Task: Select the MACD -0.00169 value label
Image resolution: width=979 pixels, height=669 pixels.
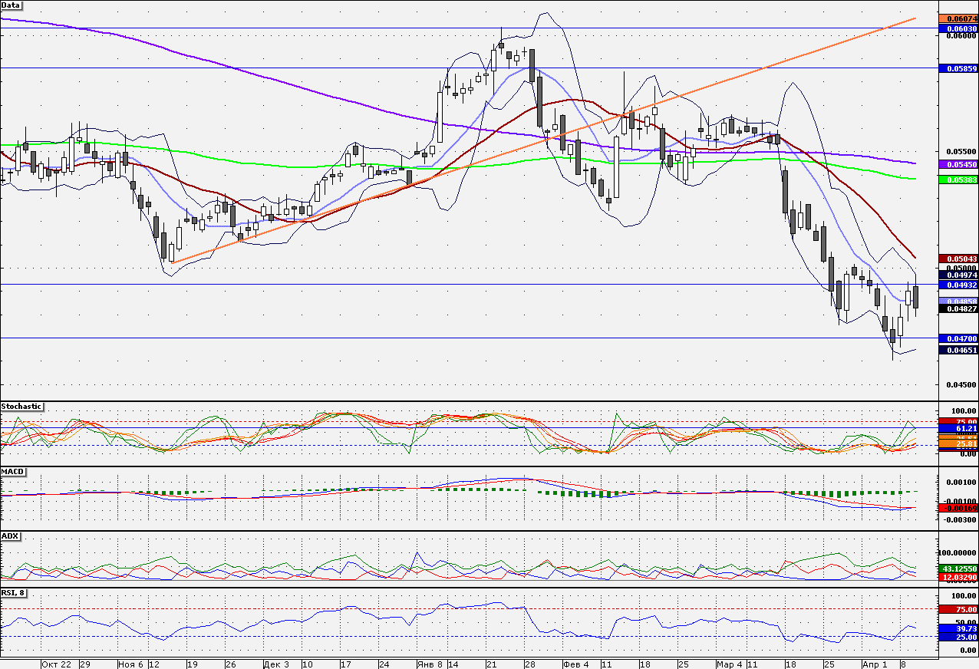Action: point(958,508)
